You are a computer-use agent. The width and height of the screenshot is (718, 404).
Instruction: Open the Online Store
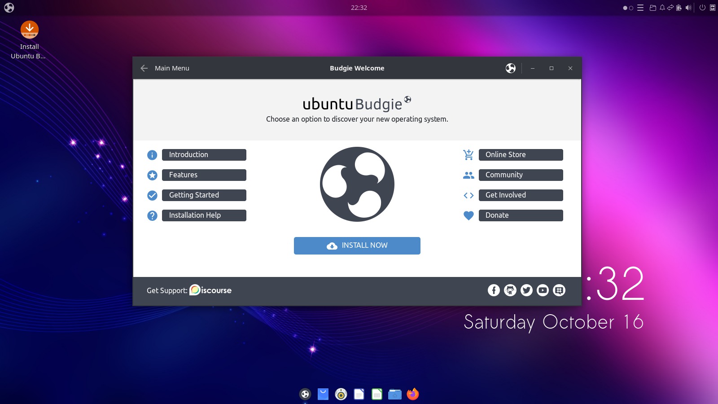click(x=521, y=155)
